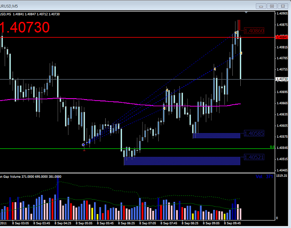Click the Vol. 371 indicator label
291x228 pixels.
click(264, 177)
